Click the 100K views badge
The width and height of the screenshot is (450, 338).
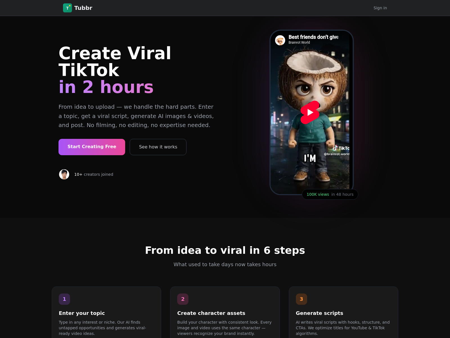tap(330, 194)
